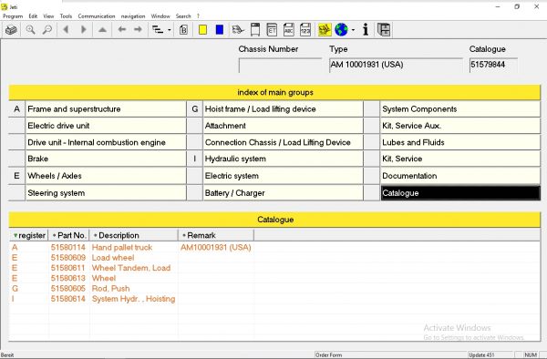
Task: Click the next page triangle icon
Action: click(x=83, y=30)
